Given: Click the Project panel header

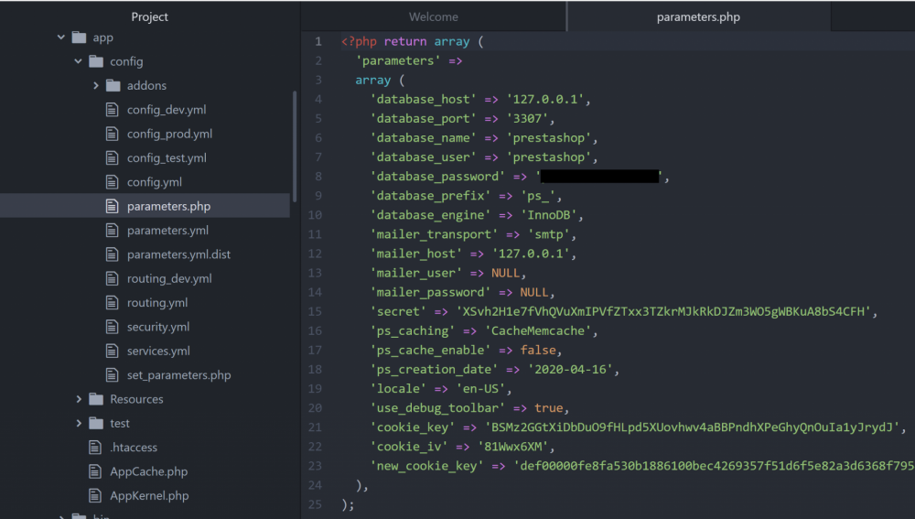Looking at the screenshot, I should click(149, 16).
